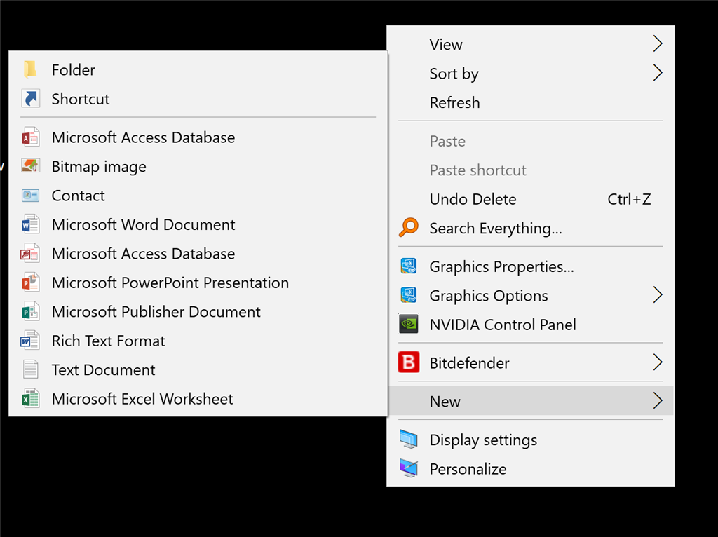Create a new Text Document

click(x=104, y=369)
